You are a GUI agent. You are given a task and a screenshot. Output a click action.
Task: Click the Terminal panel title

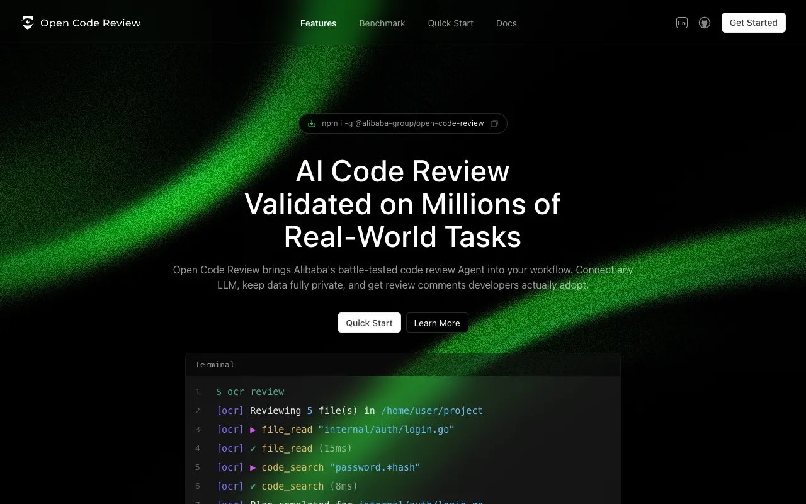click(215, 365)
